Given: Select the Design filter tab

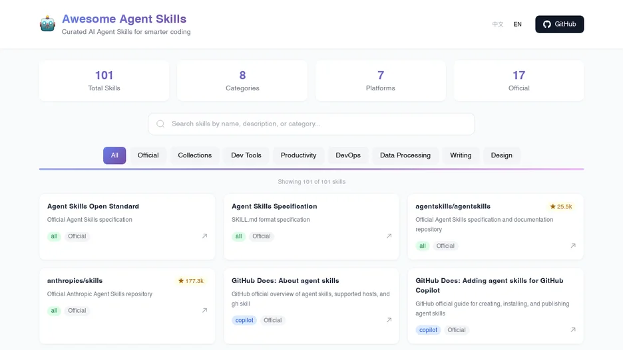Looking at the screenshot, I should point(501,155).
